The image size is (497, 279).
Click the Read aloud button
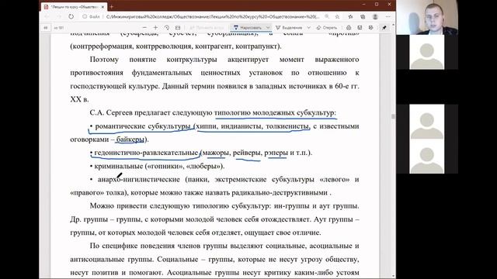[207, 28]
